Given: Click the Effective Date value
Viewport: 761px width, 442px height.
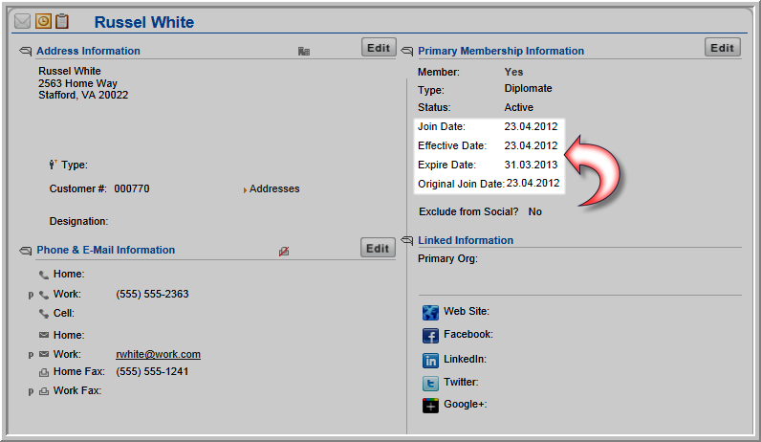Looking at the screenshot, I should pos(531,145).
